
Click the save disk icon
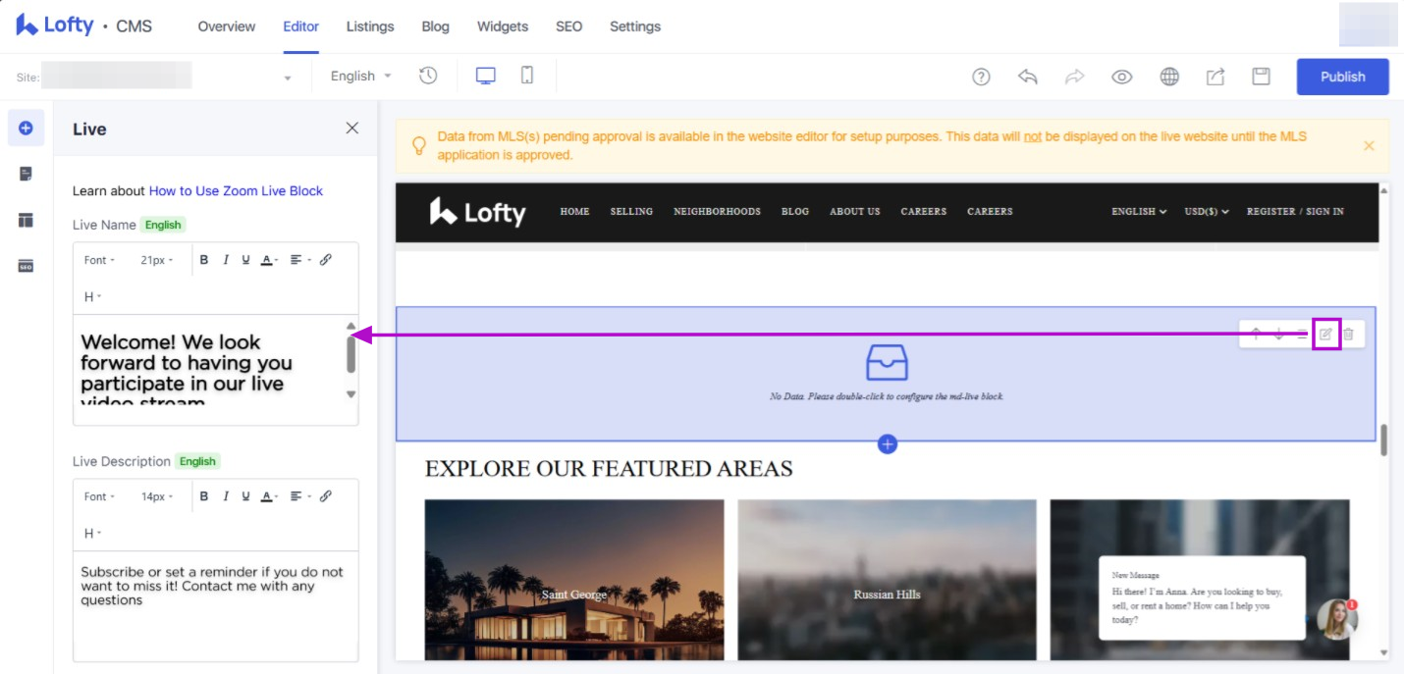(1262, 77)
